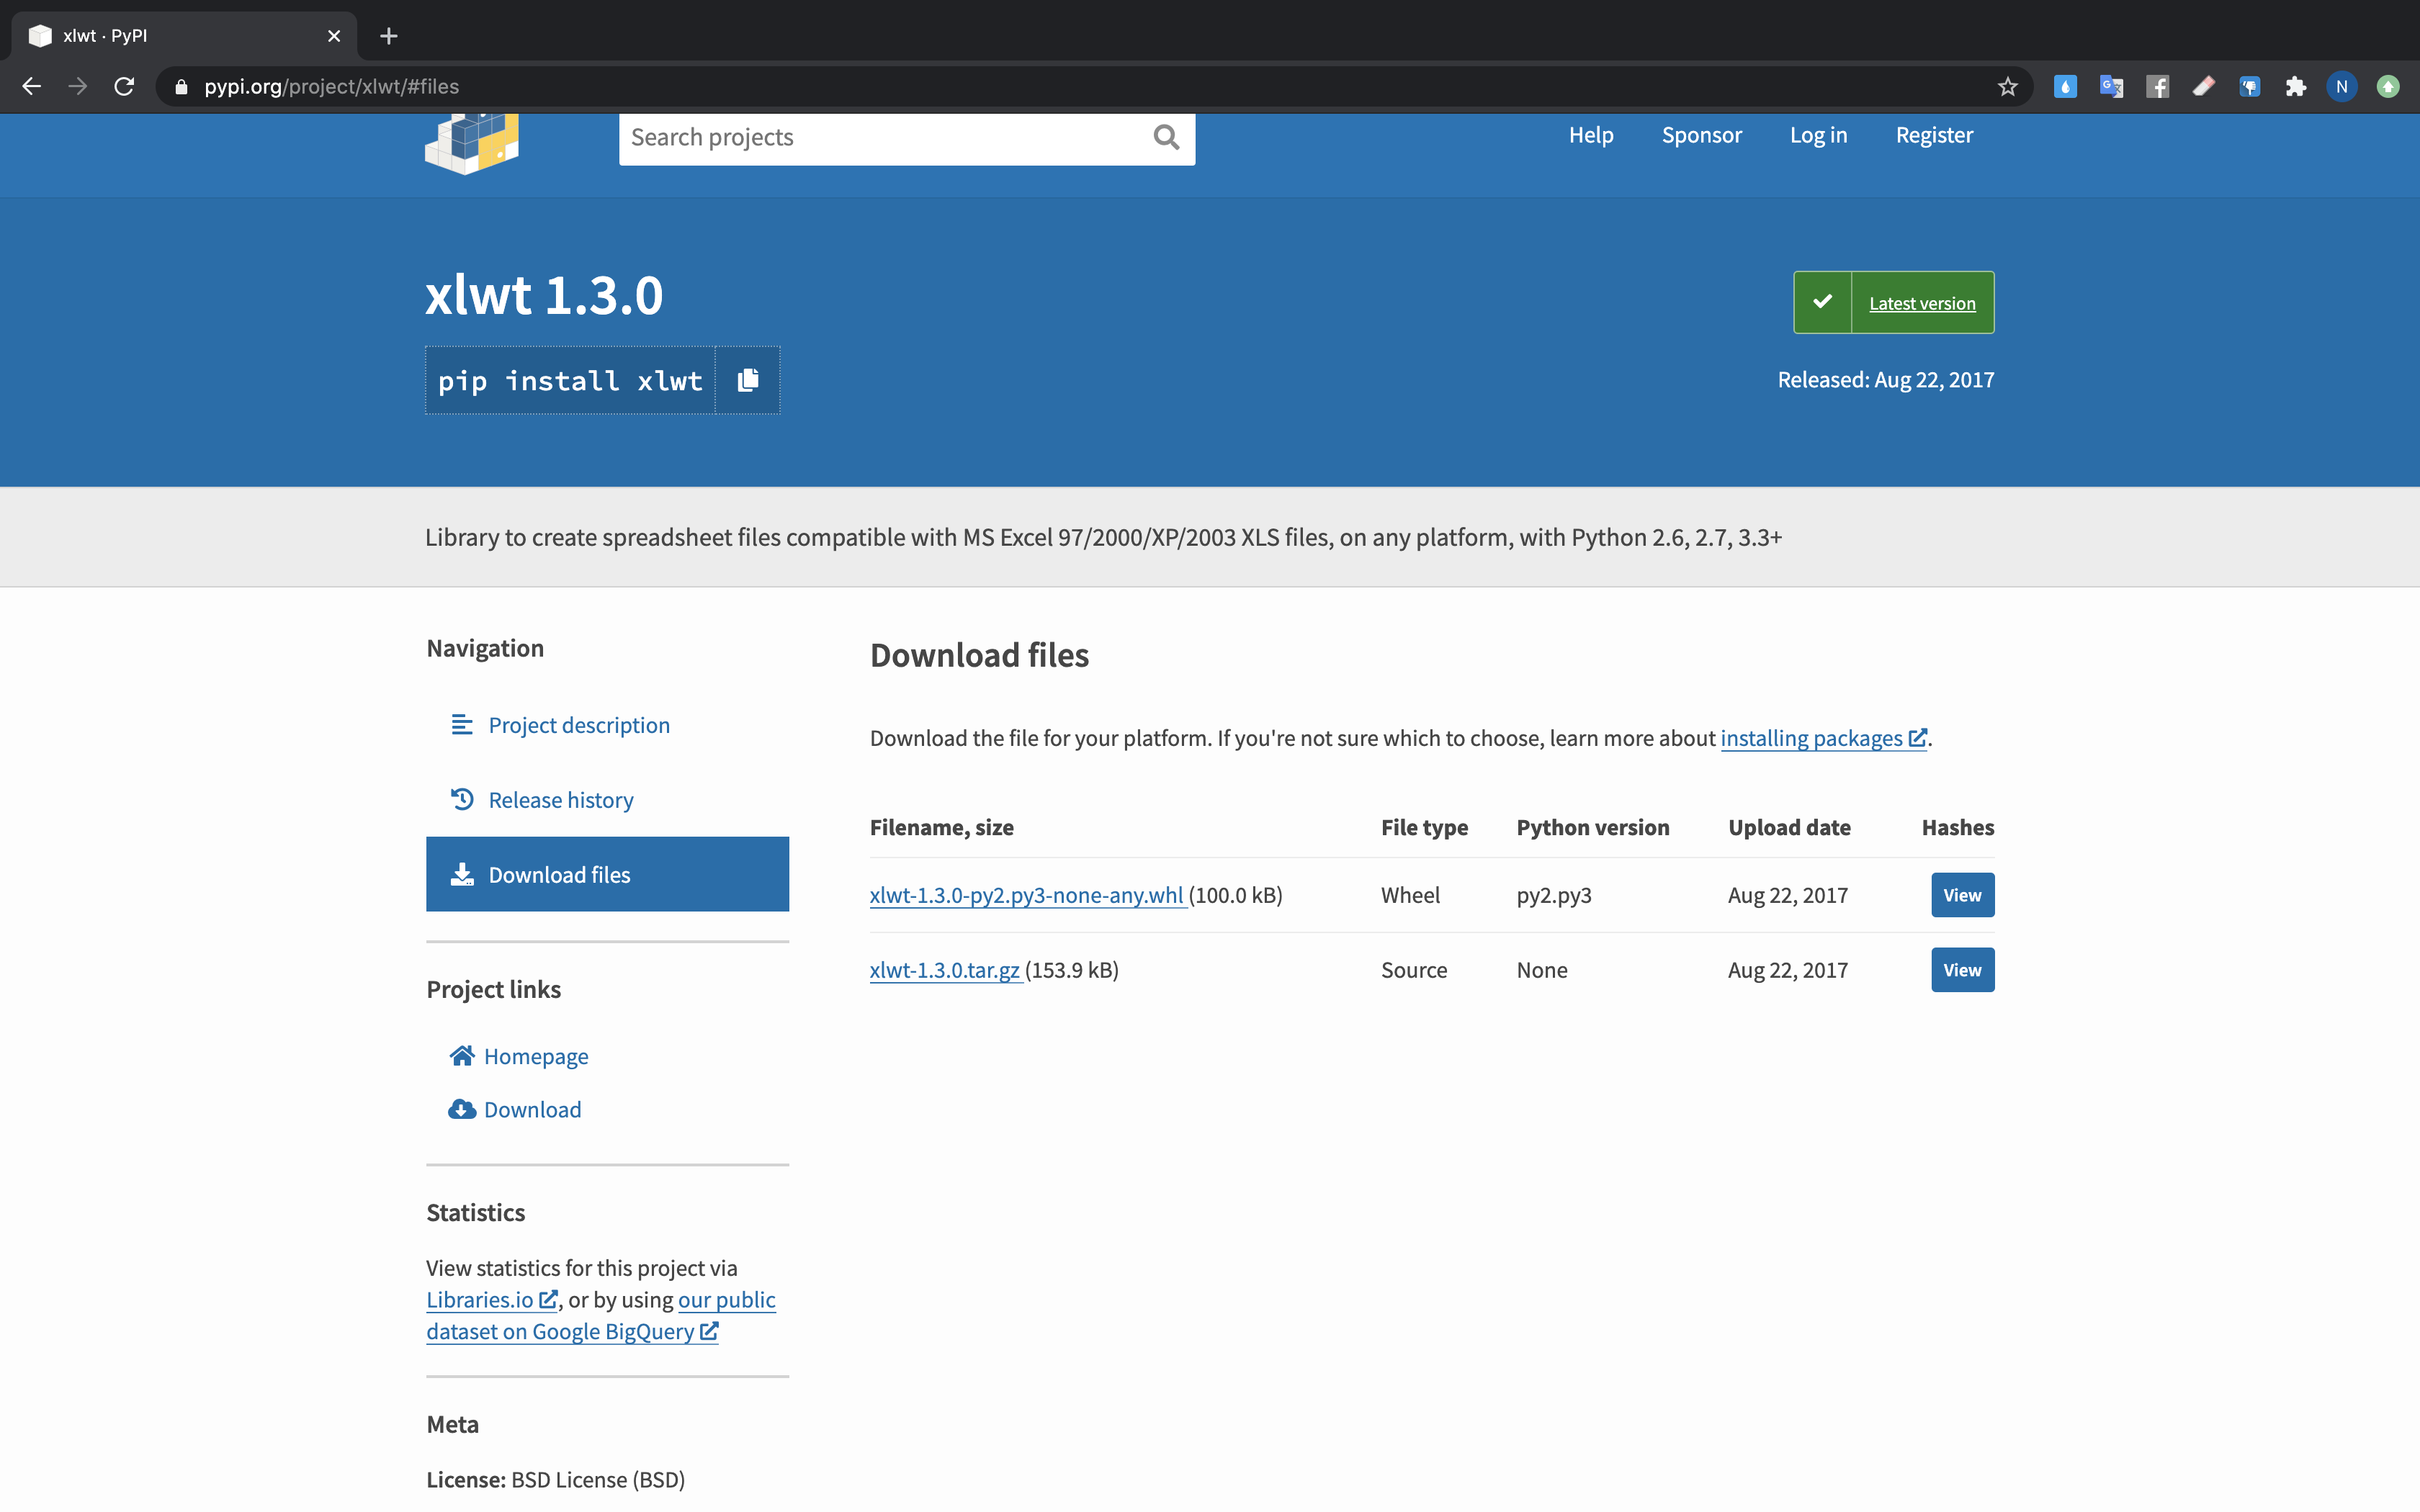
Task: Click the xlwt 1.3.0 heading
Action: tap(544, 295)
